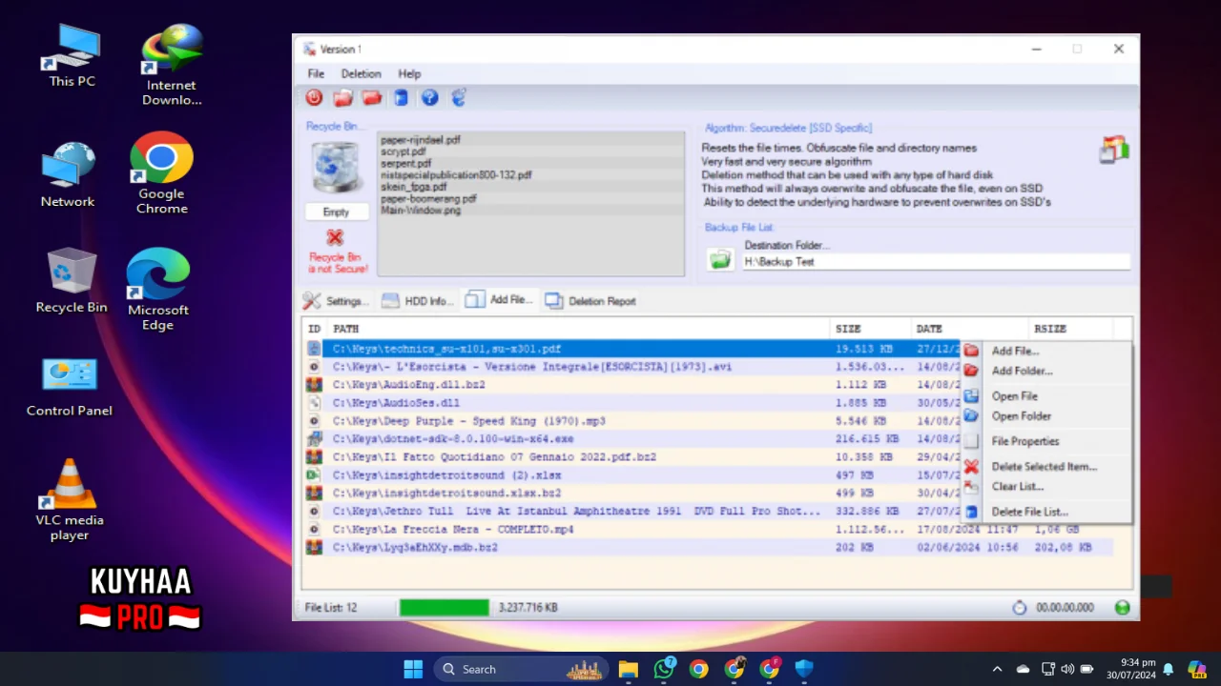The height and width of the screenshot is (686, 1221).
Task: Select the Add File... tab below recycle panel
Action: click(x=498, y=300)
